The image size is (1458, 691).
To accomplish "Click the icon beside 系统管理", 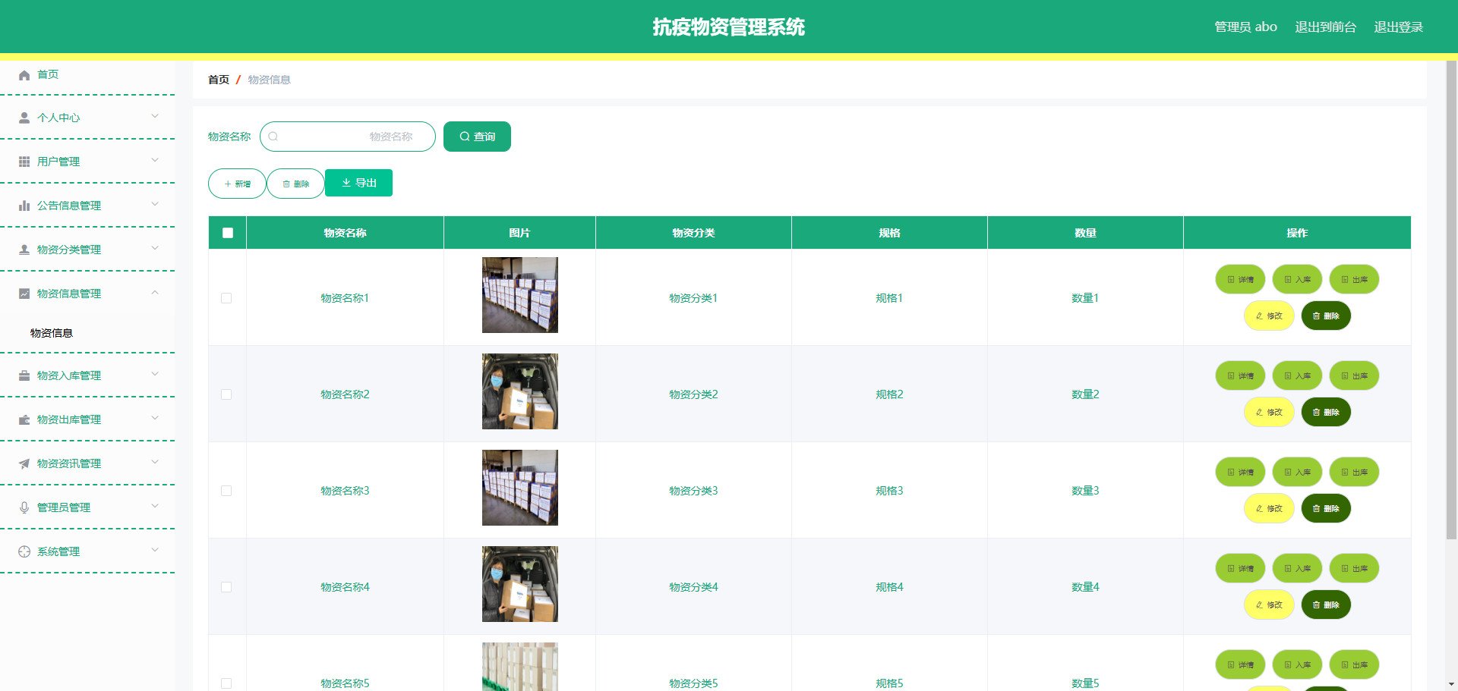I will click(24, 552).
